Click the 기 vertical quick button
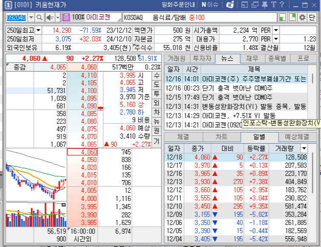This screenshot has width=321, height=247. click(156, 141)
